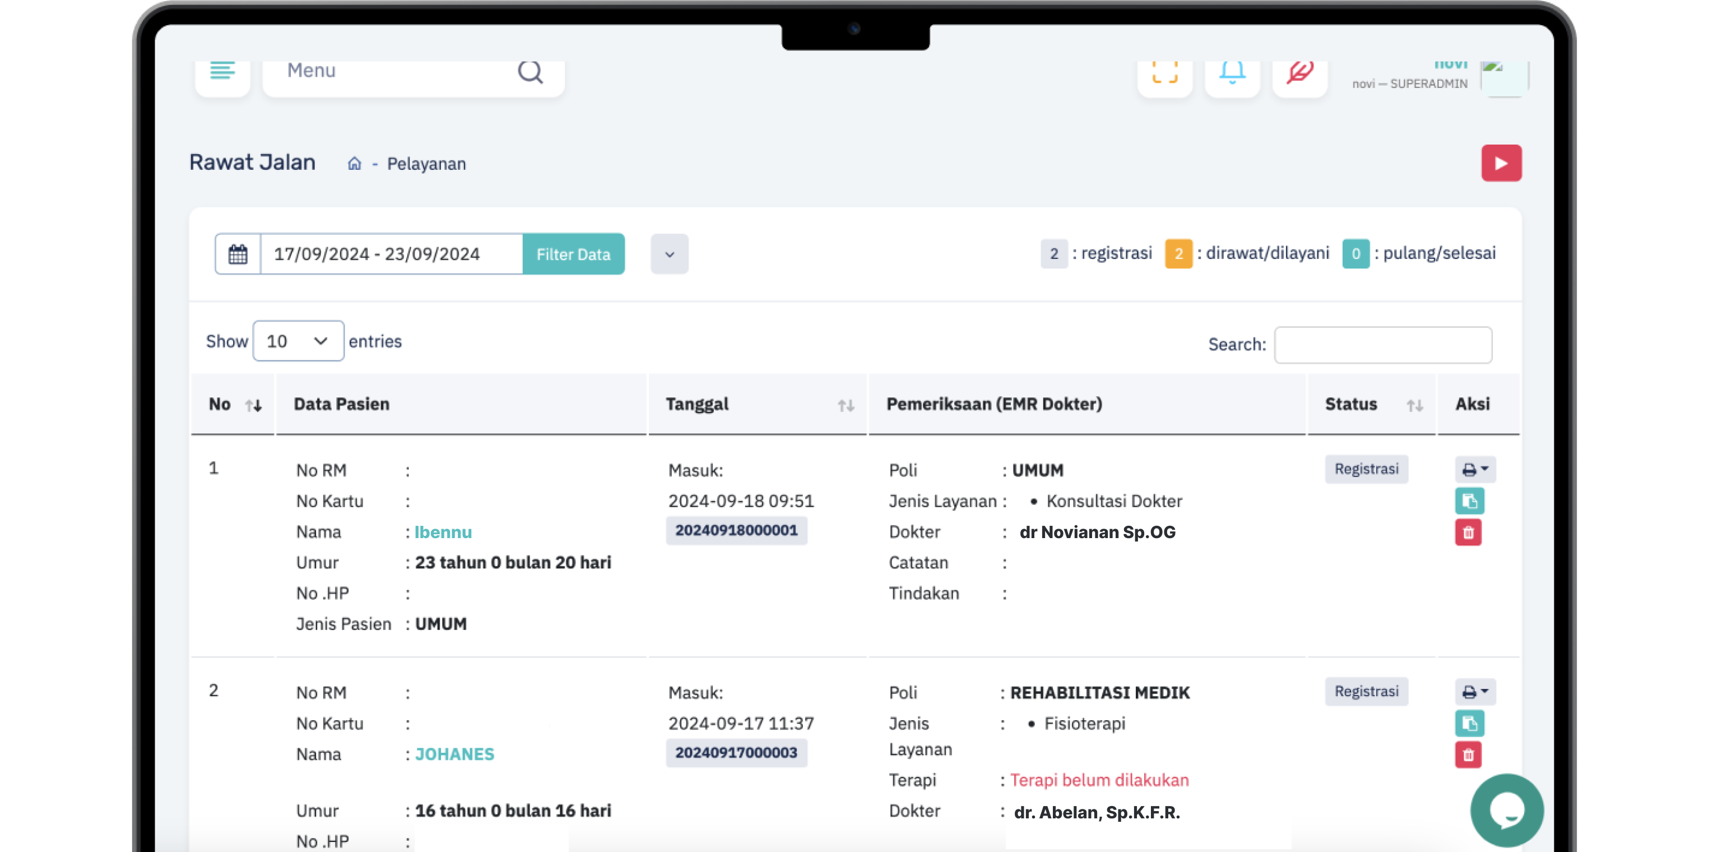Click registration number 20240917000003 badge

pos(736,752)
